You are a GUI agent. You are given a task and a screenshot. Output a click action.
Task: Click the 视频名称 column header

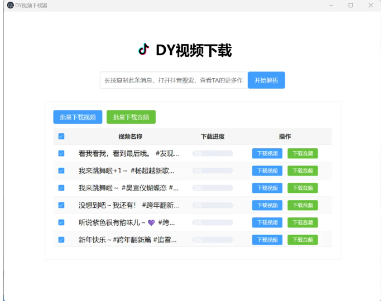(x=130, y=137)
